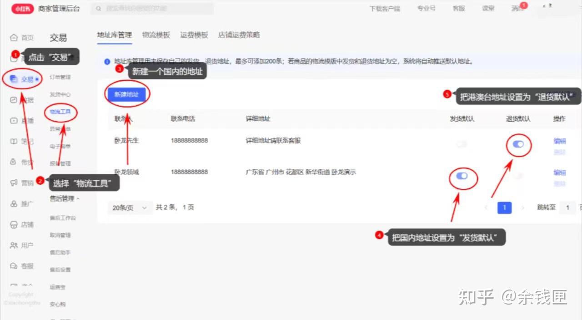Screen dimensions: 582x320
Task: Click the 卧龙领域 contact name
Action: 126,172
